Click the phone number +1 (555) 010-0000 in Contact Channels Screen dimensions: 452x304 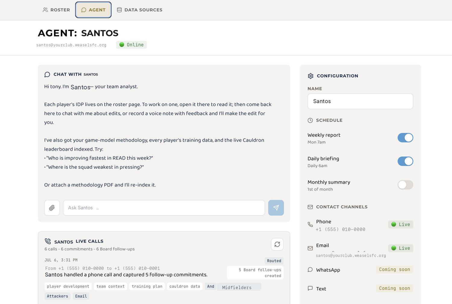[x=341, y=230]
